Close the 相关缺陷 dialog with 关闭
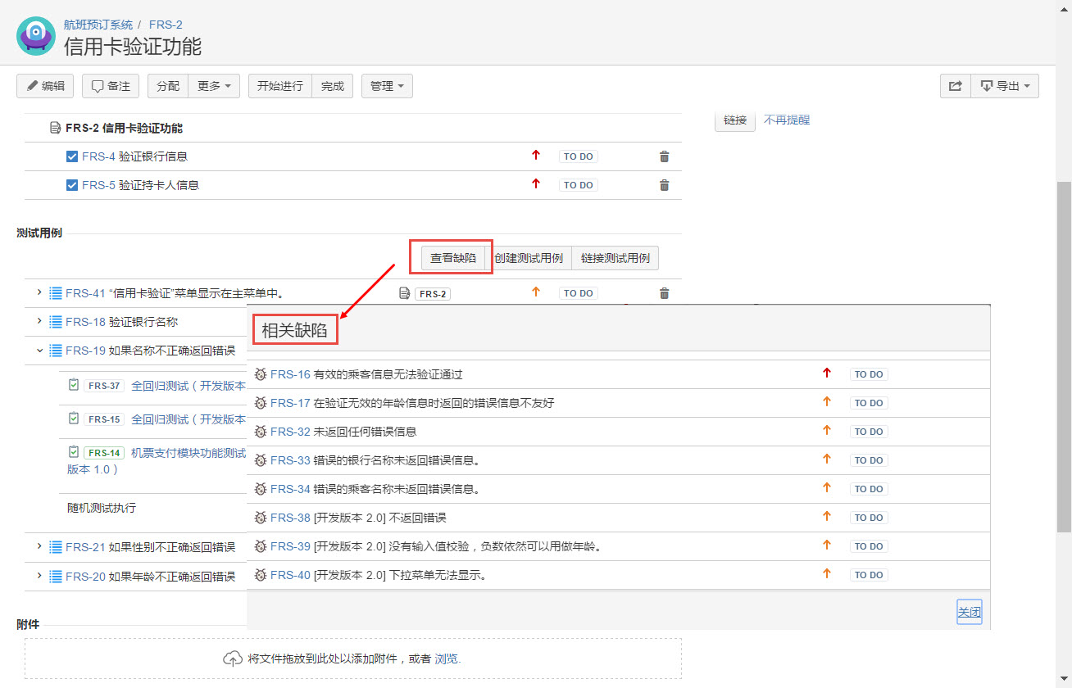This screenshot has height=688, width=1072. [x=970, y=612]
